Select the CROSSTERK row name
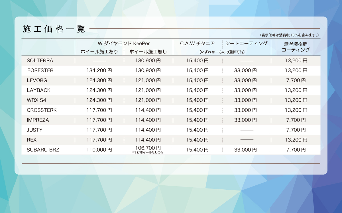This screenshot has width=342, height=213. 42,110
